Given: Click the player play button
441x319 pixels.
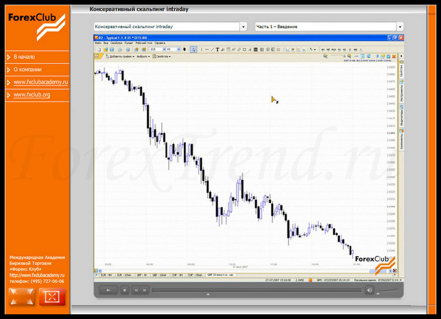Looking at the screenshot, I should coord(108,290).
